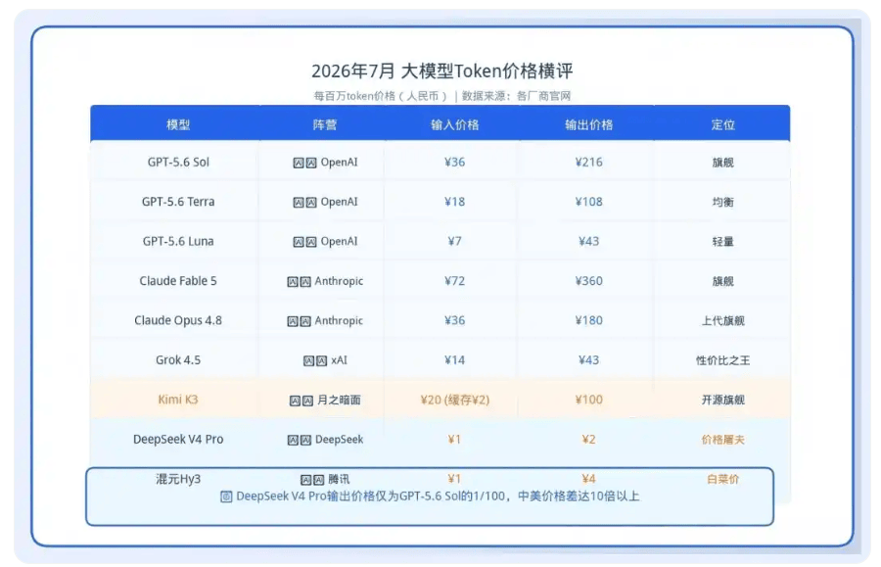Select the "¥14" input price for Grok 4.5
Screen dimensions: 881x567
(454, 360)
